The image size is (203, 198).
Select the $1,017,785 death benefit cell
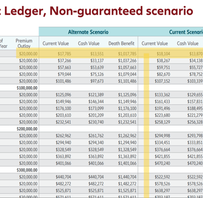[127, 54]
